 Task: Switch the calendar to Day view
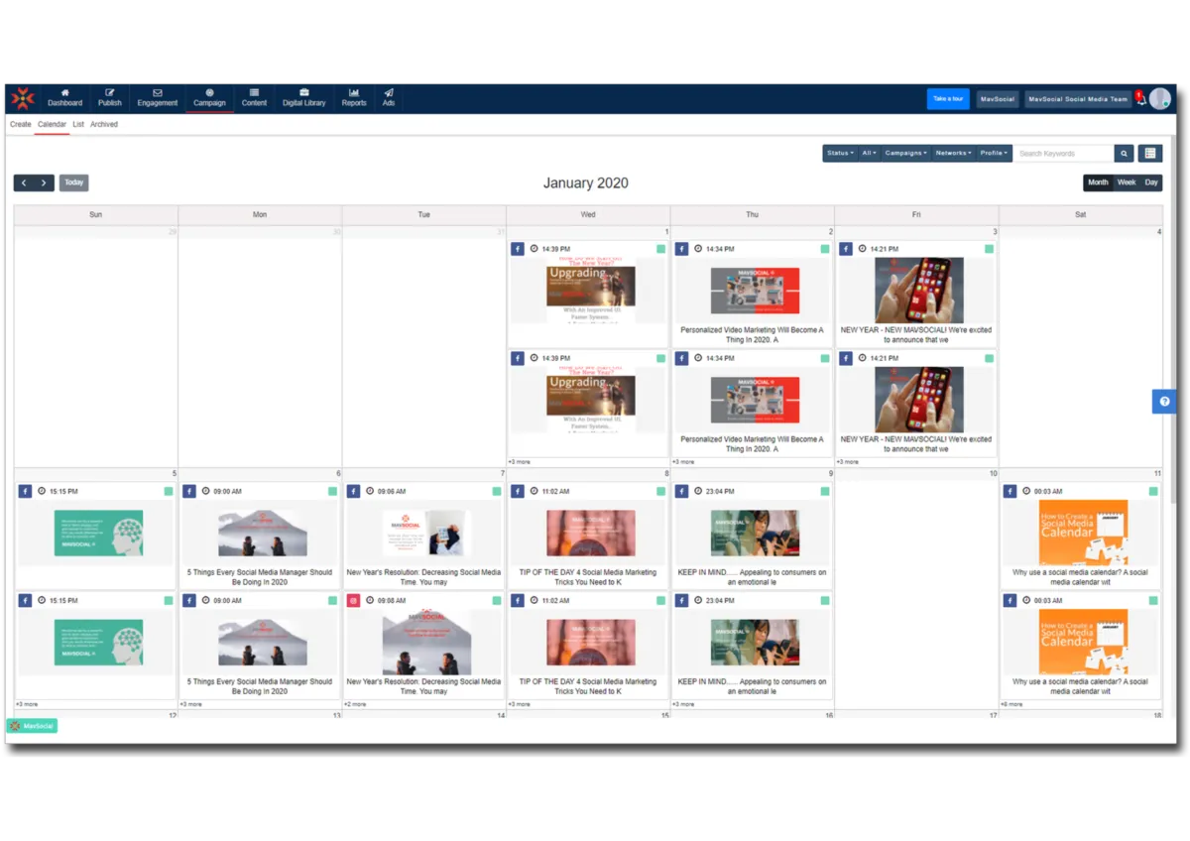[x=1150, y=181]
